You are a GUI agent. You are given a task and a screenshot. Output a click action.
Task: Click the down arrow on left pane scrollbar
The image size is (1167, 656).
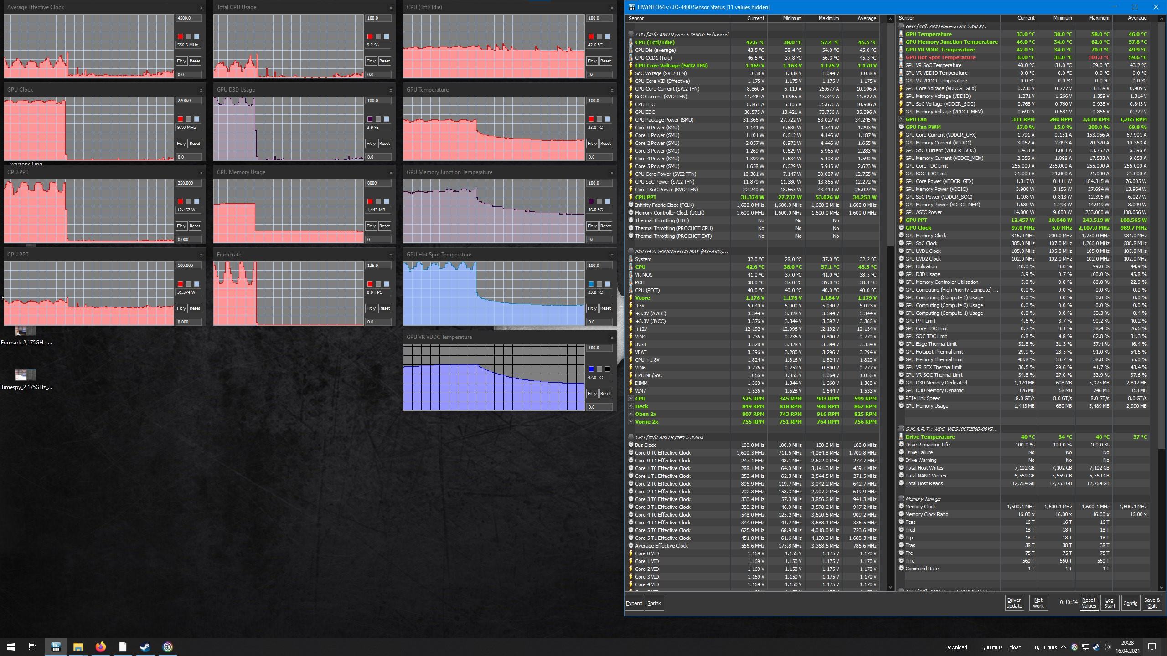click(x=890, y=587)
